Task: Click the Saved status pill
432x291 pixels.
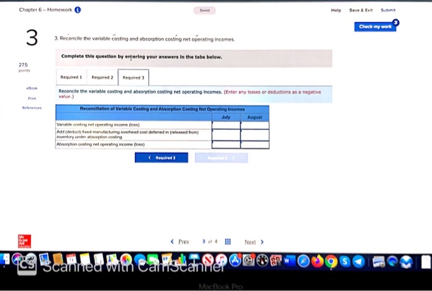Action: pos(204,10)
